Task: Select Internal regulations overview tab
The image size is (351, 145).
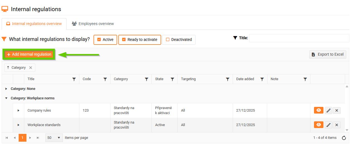Action: (x=34, y=24)
